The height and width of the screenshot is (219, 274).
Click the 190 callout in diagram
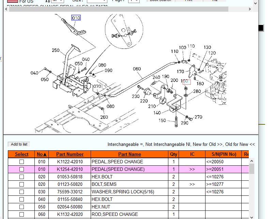[x=166, y=77]
